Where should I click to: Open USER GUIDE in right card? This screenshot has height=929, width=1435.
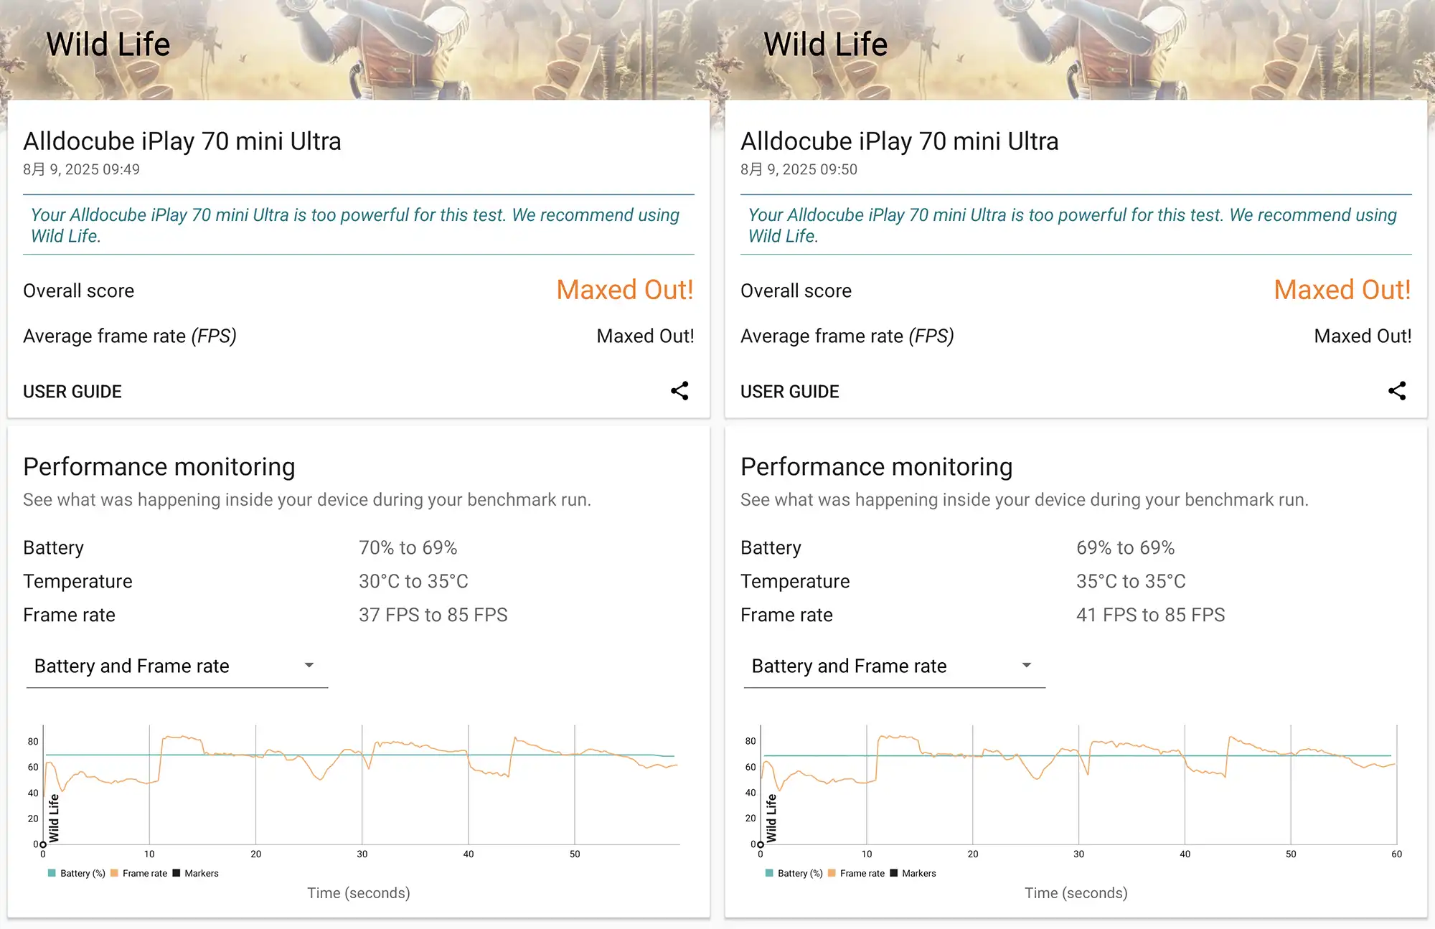790,392
